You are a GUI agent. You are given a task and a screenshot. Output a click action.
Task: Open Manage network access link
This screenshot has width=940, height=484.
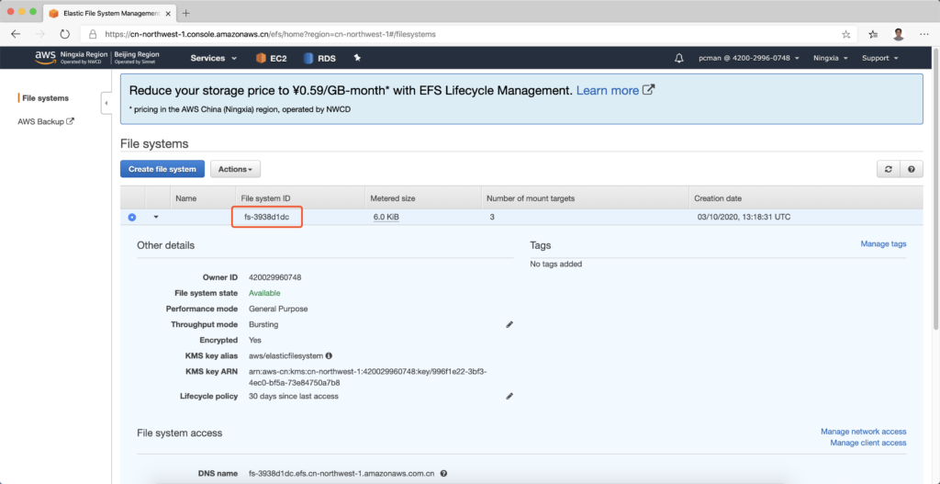click(863, 432)
